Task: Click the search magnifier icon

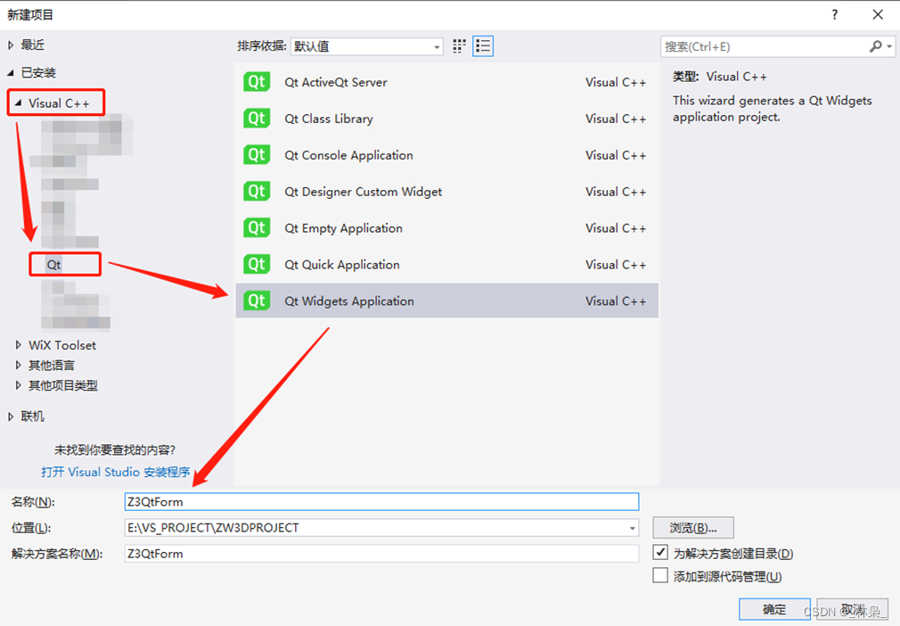Action: point(875,46)
